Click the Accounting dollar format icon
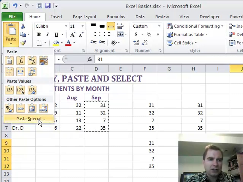The width and height of the screenshot is (243, 182). click(136, 34)
